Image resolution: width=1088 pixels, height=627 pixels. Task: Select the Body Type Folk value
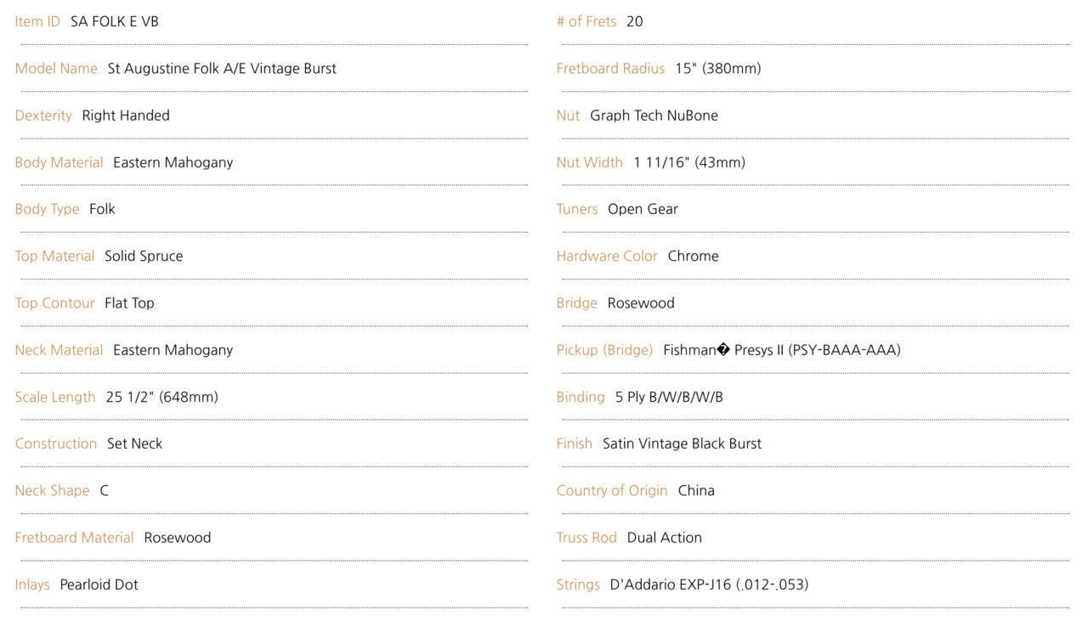coord(102,209)
